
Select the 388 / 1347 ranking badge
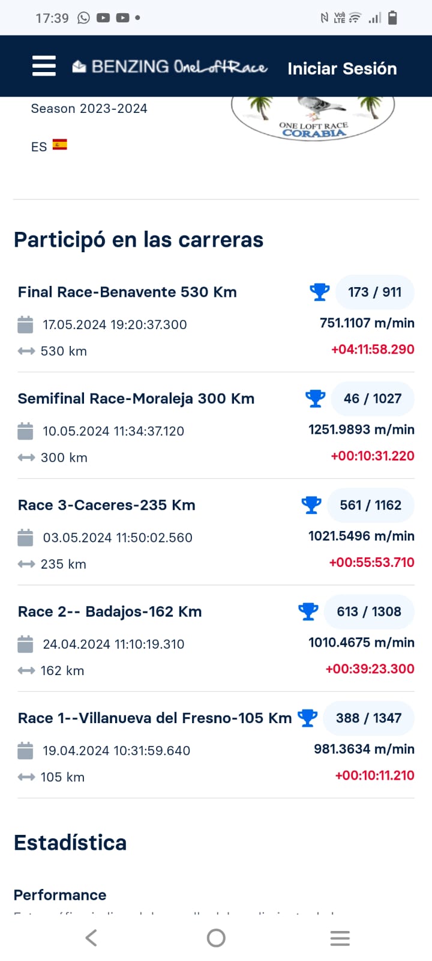pos(368,718)
